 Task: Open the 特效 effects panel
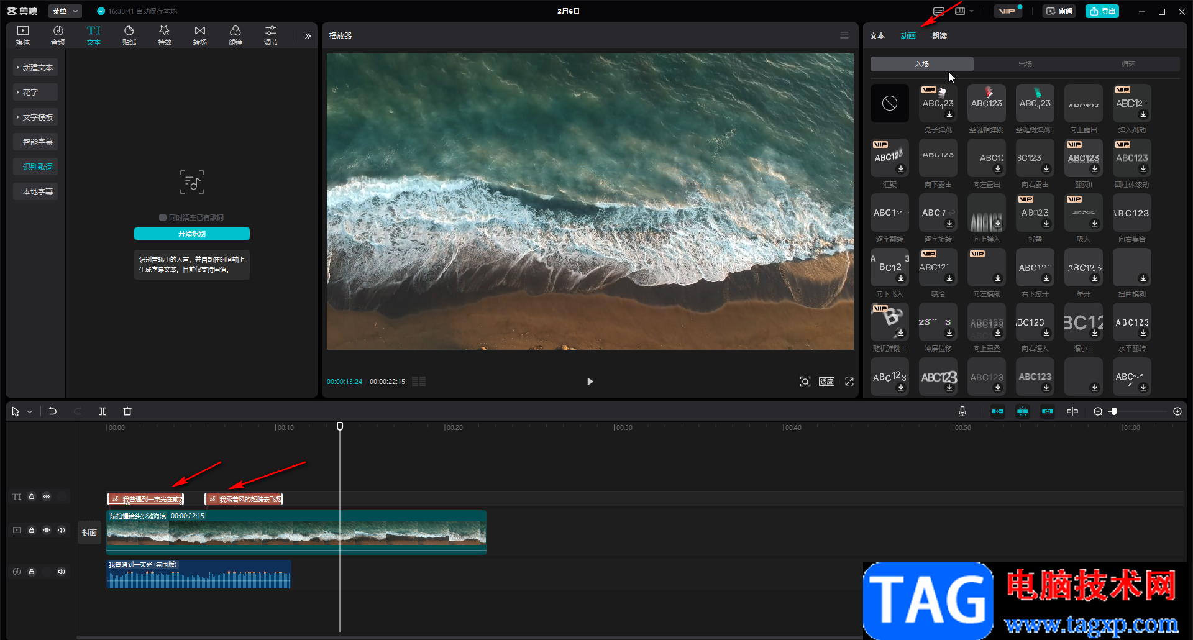click(x=164, y=35)
